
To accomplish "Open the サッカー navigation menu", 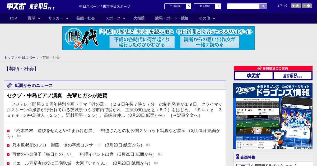I will tap(56, 18).
